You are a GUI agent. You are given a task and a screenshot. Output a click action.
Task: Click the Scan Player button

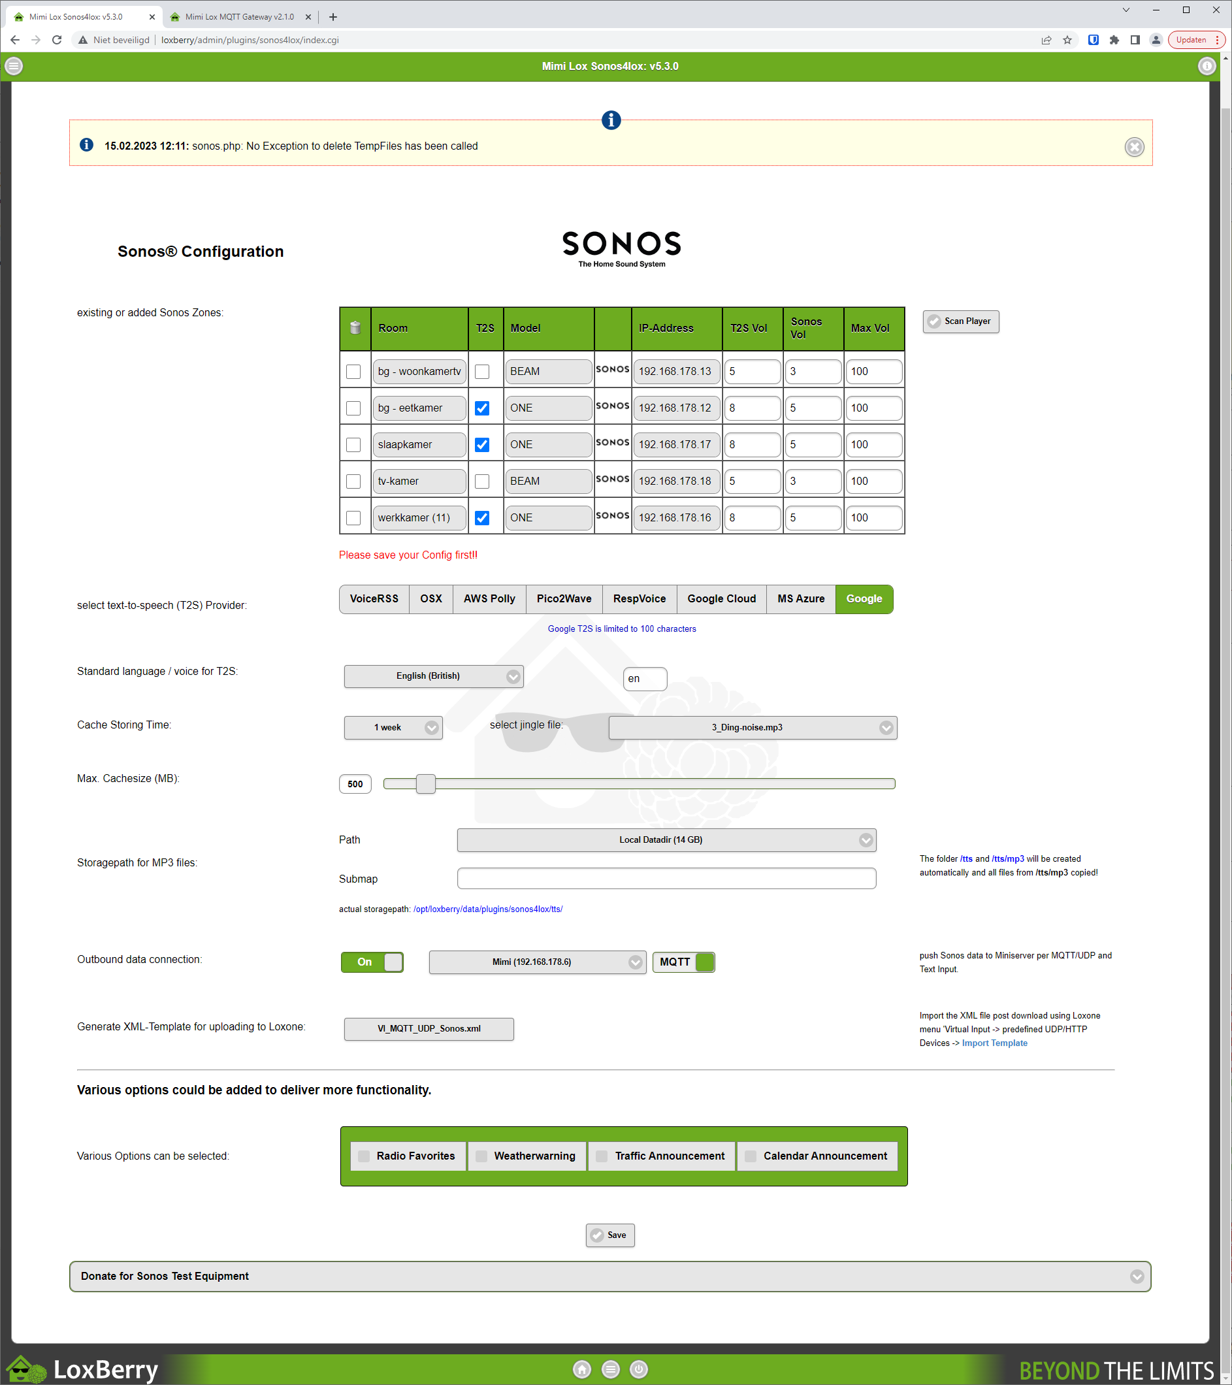pyautogui.click(x=960, y=321)
